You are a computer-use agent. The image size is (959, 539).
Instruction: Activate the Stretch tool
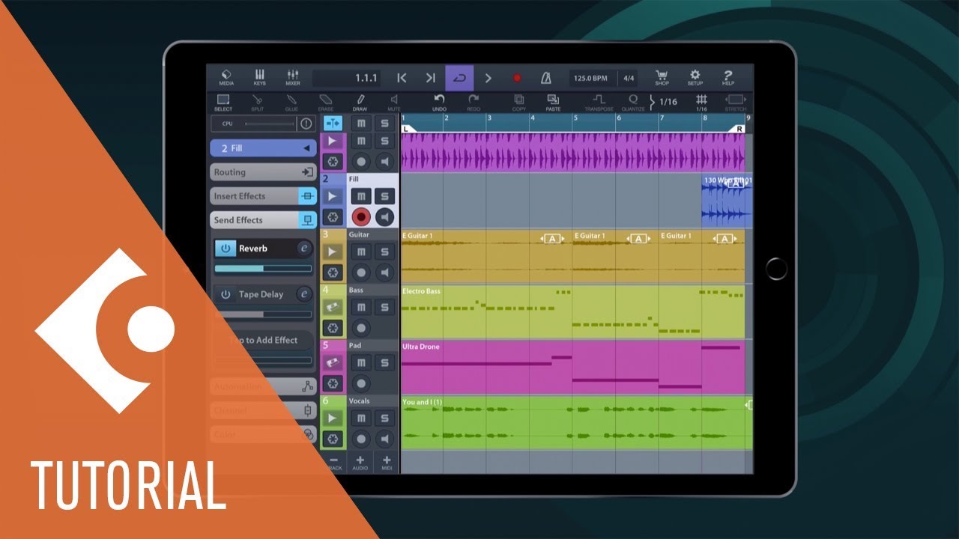(x=736, y=103)
